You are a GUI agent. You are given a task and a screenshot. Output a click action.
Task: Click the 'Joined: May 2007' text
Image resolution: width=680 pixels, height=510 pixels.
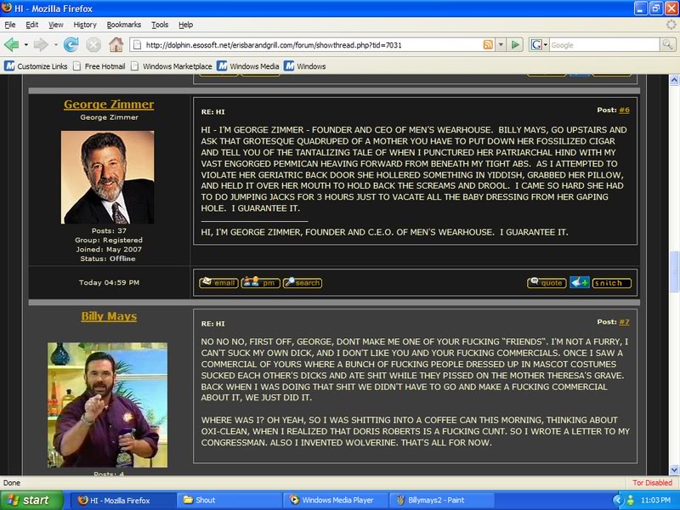[109, 249]
